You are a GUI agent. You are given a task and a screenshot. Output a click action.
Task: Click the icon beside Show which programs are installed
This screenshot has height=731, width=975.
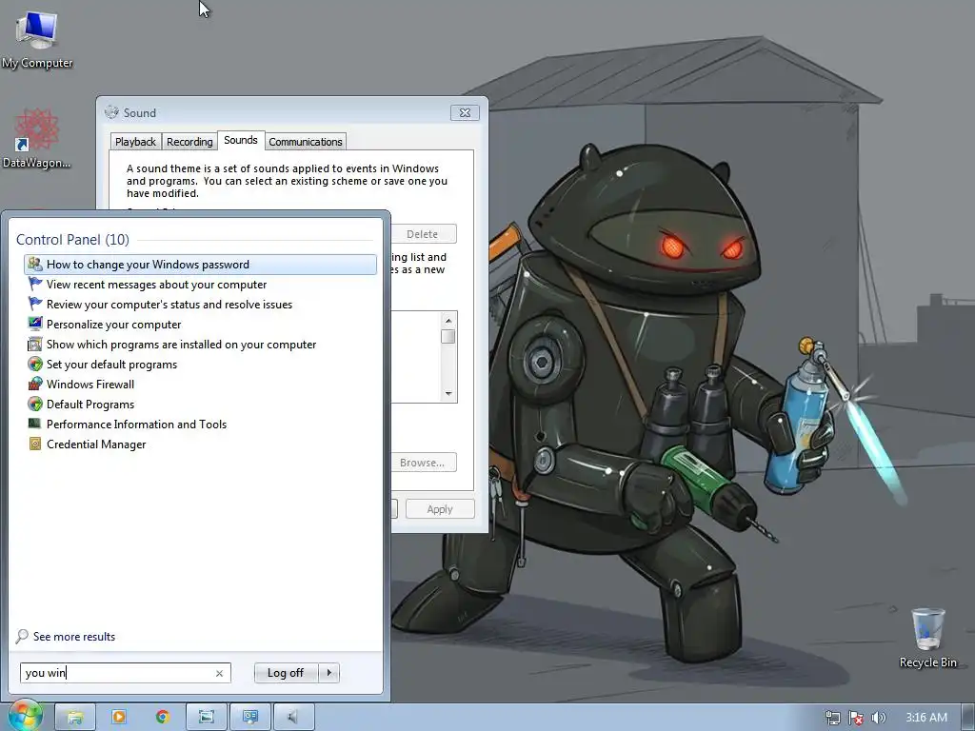click(35, 344)
